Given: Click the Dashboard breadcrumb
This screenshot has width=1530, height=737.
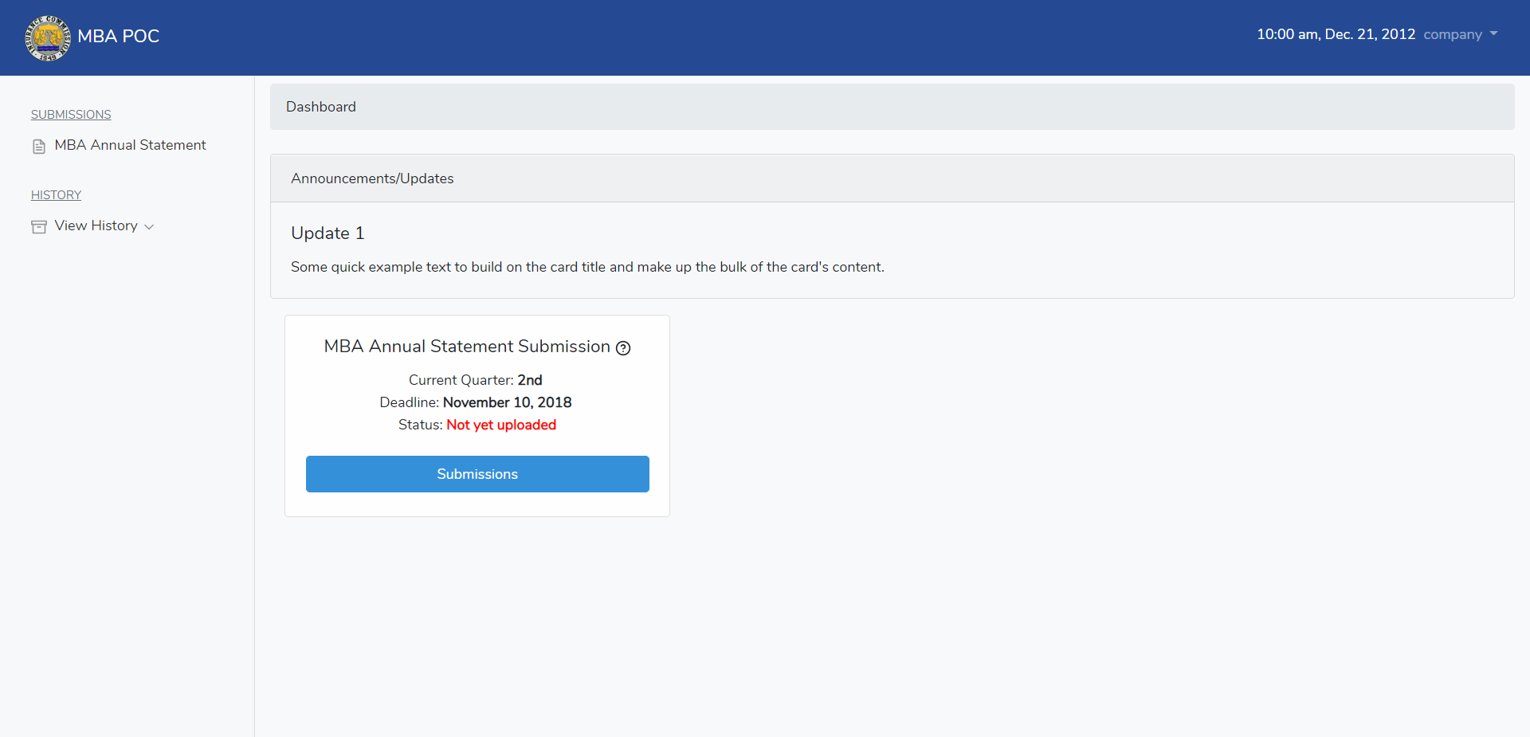Looking at the screenshot, I should tap(321, 107).
